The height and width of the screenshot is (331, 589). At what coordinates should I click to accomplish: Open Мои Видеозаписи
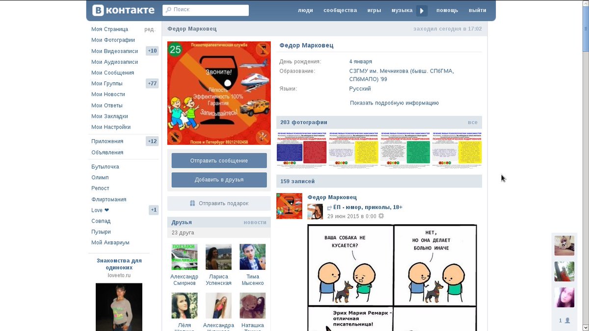(114, 51)
